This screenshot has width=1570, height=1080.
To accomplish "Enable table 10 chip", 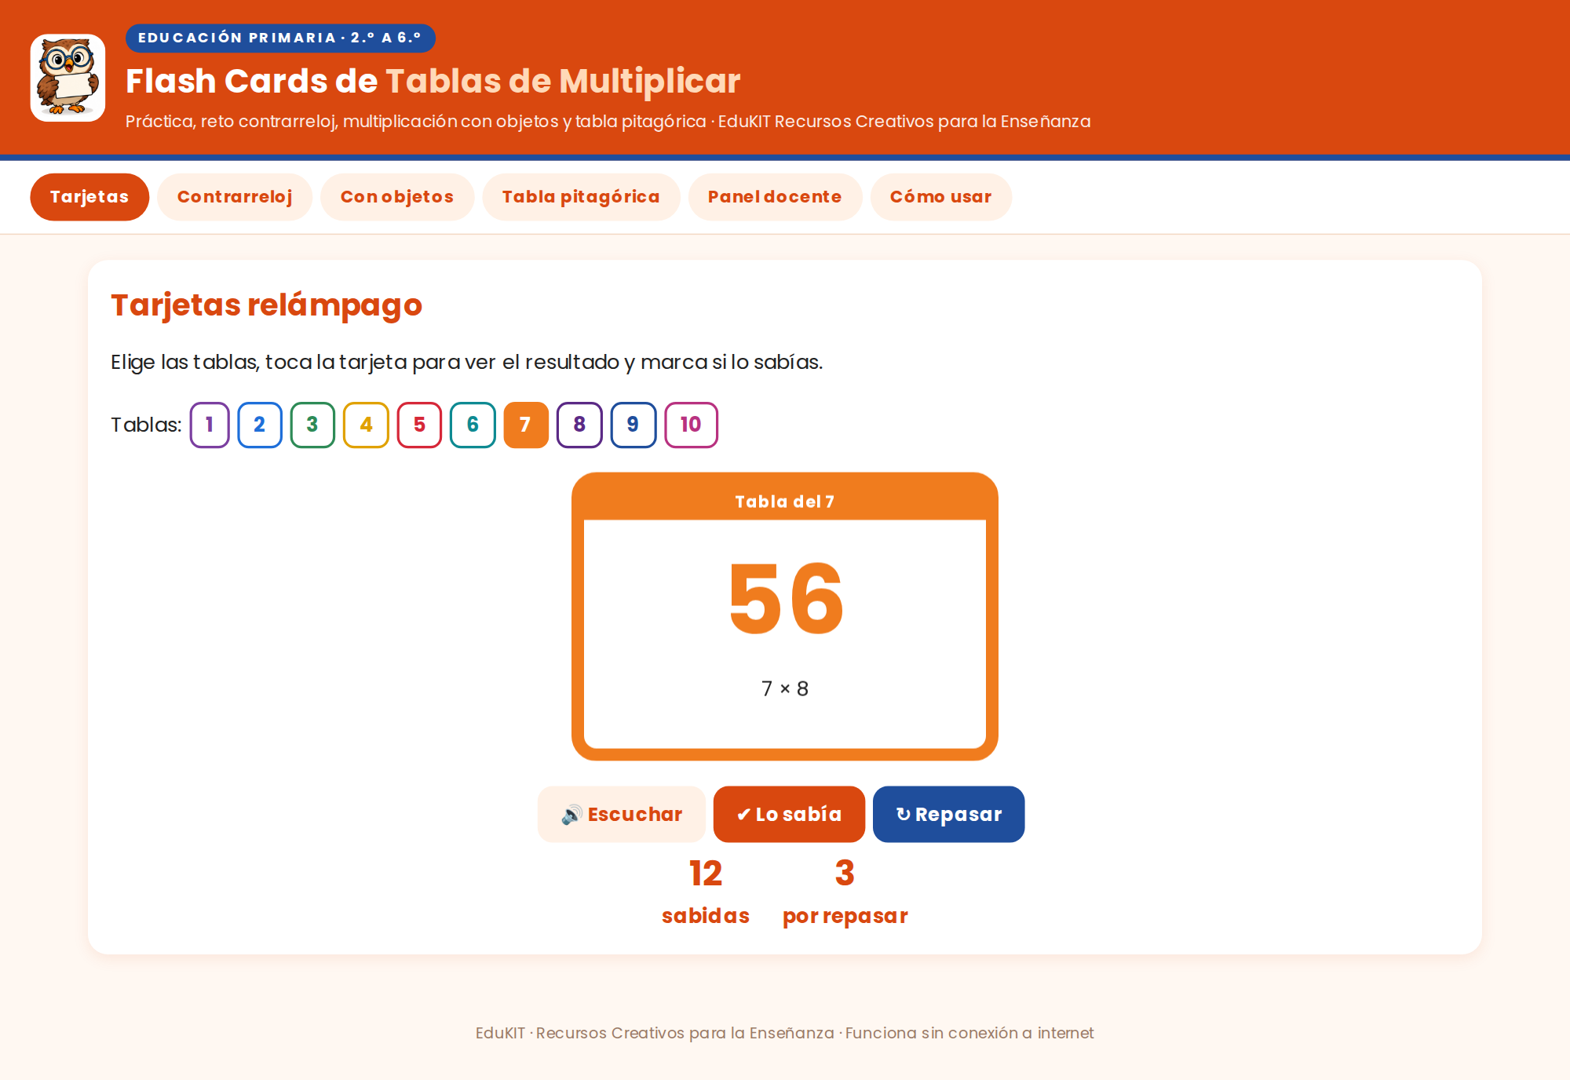I will (691, 425).
